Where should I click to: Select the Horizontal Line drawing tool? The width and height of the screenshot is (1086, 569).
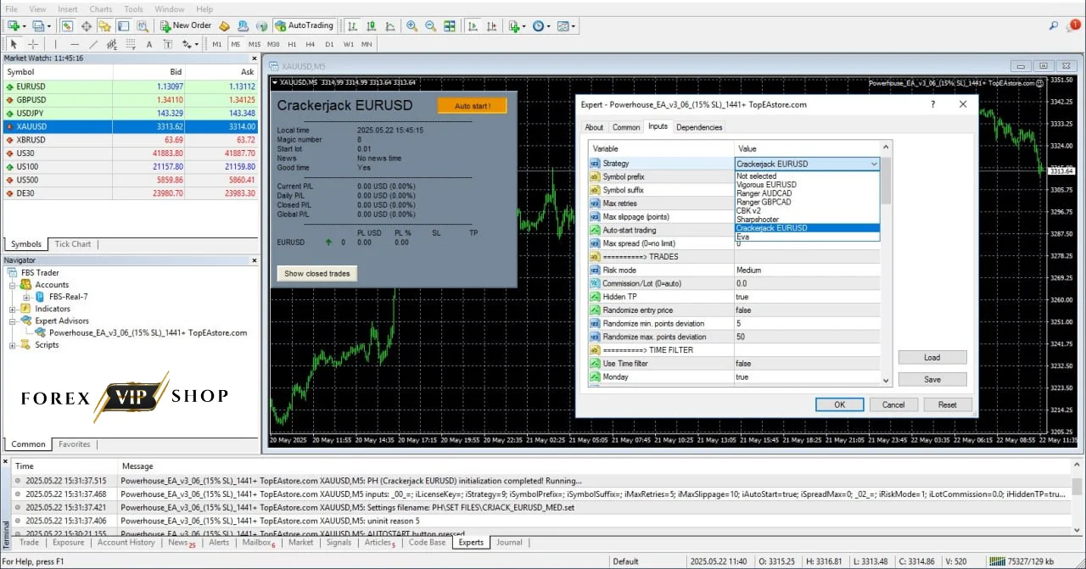[x=75, y=44]
